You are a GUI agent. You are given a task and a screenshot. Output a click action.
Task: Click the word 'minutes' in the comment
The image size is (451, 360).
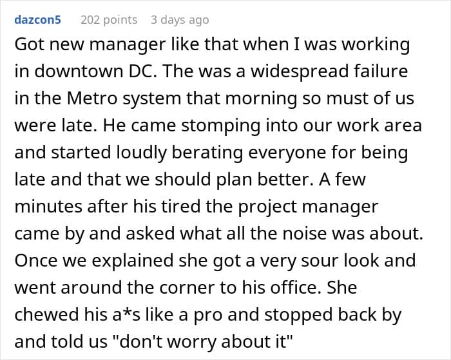click(x=48, y=207)
